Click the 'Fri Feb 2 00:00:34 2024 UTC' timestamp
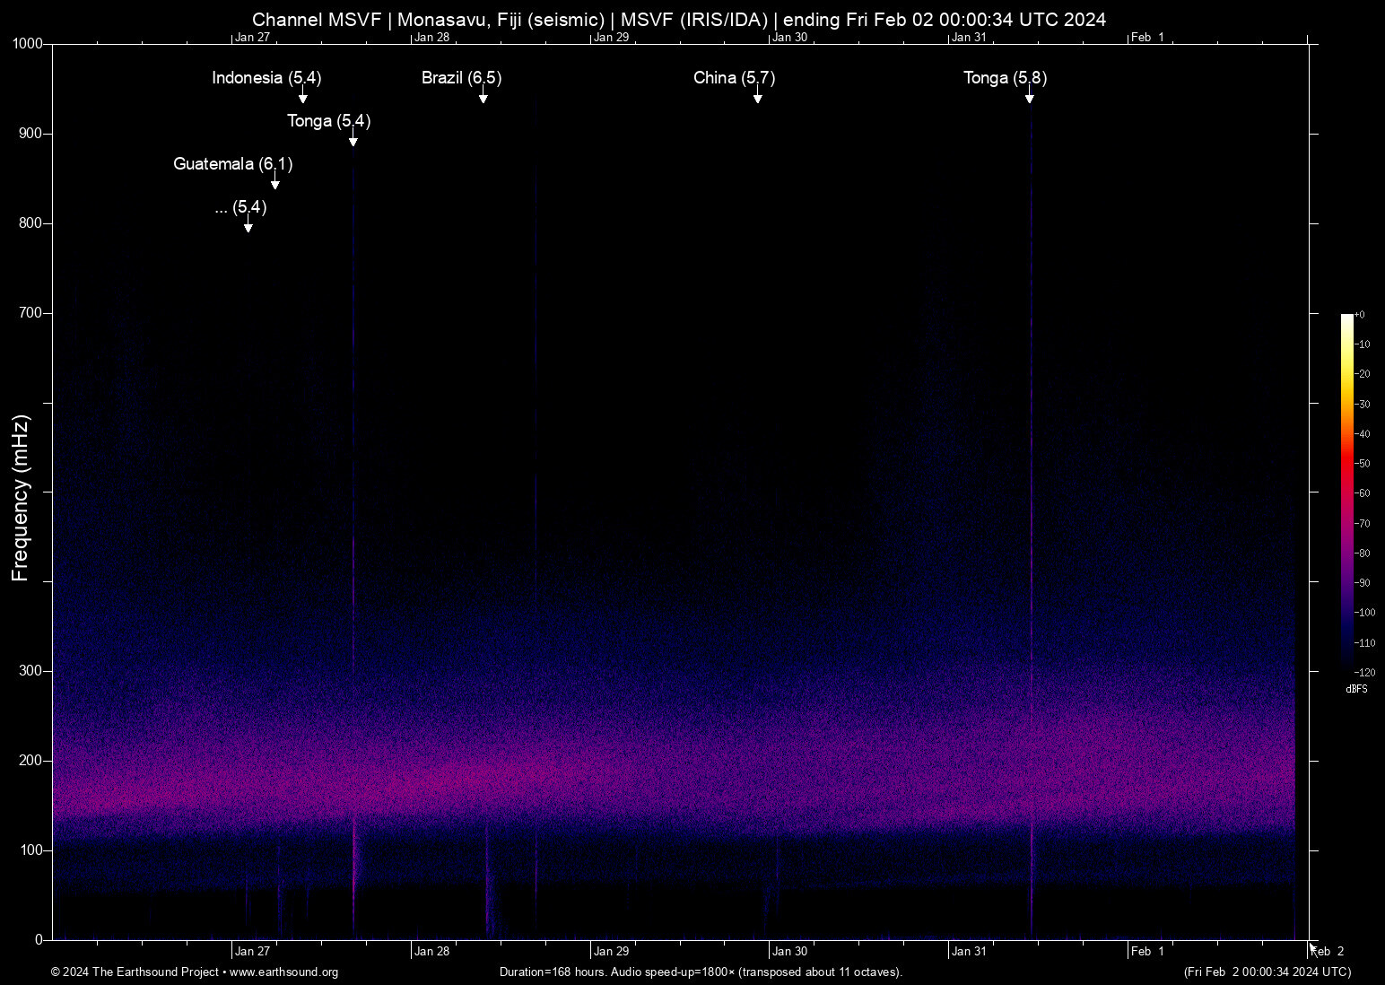The height and width of the screenshot is (985, 1385). coord(1267,972)
